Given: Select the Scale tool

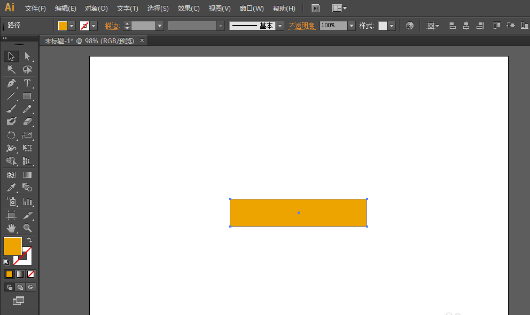Looking at the screenshot, I should [27, 135].
